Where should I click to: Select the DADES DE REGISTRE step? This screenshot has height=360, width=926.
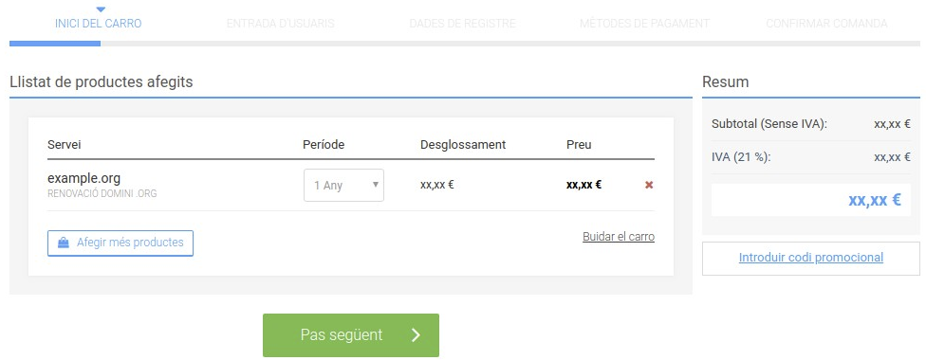pyautogui.click(x=462, y=24)
